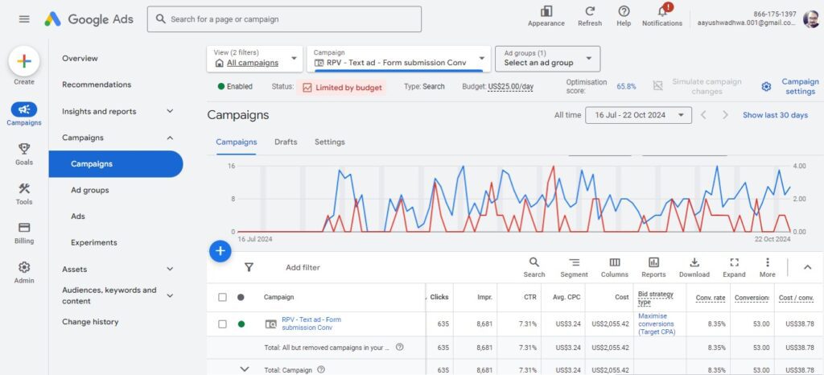Click the Columns icon in table toolbar
Screen dimensions: 824x375
(x=614, y=262)
